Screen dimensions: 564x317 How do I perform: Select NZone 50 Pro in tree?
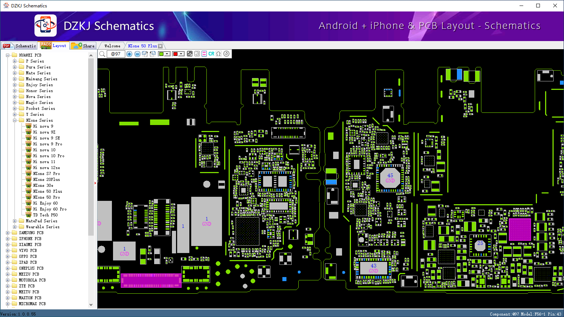click(46, 197)
